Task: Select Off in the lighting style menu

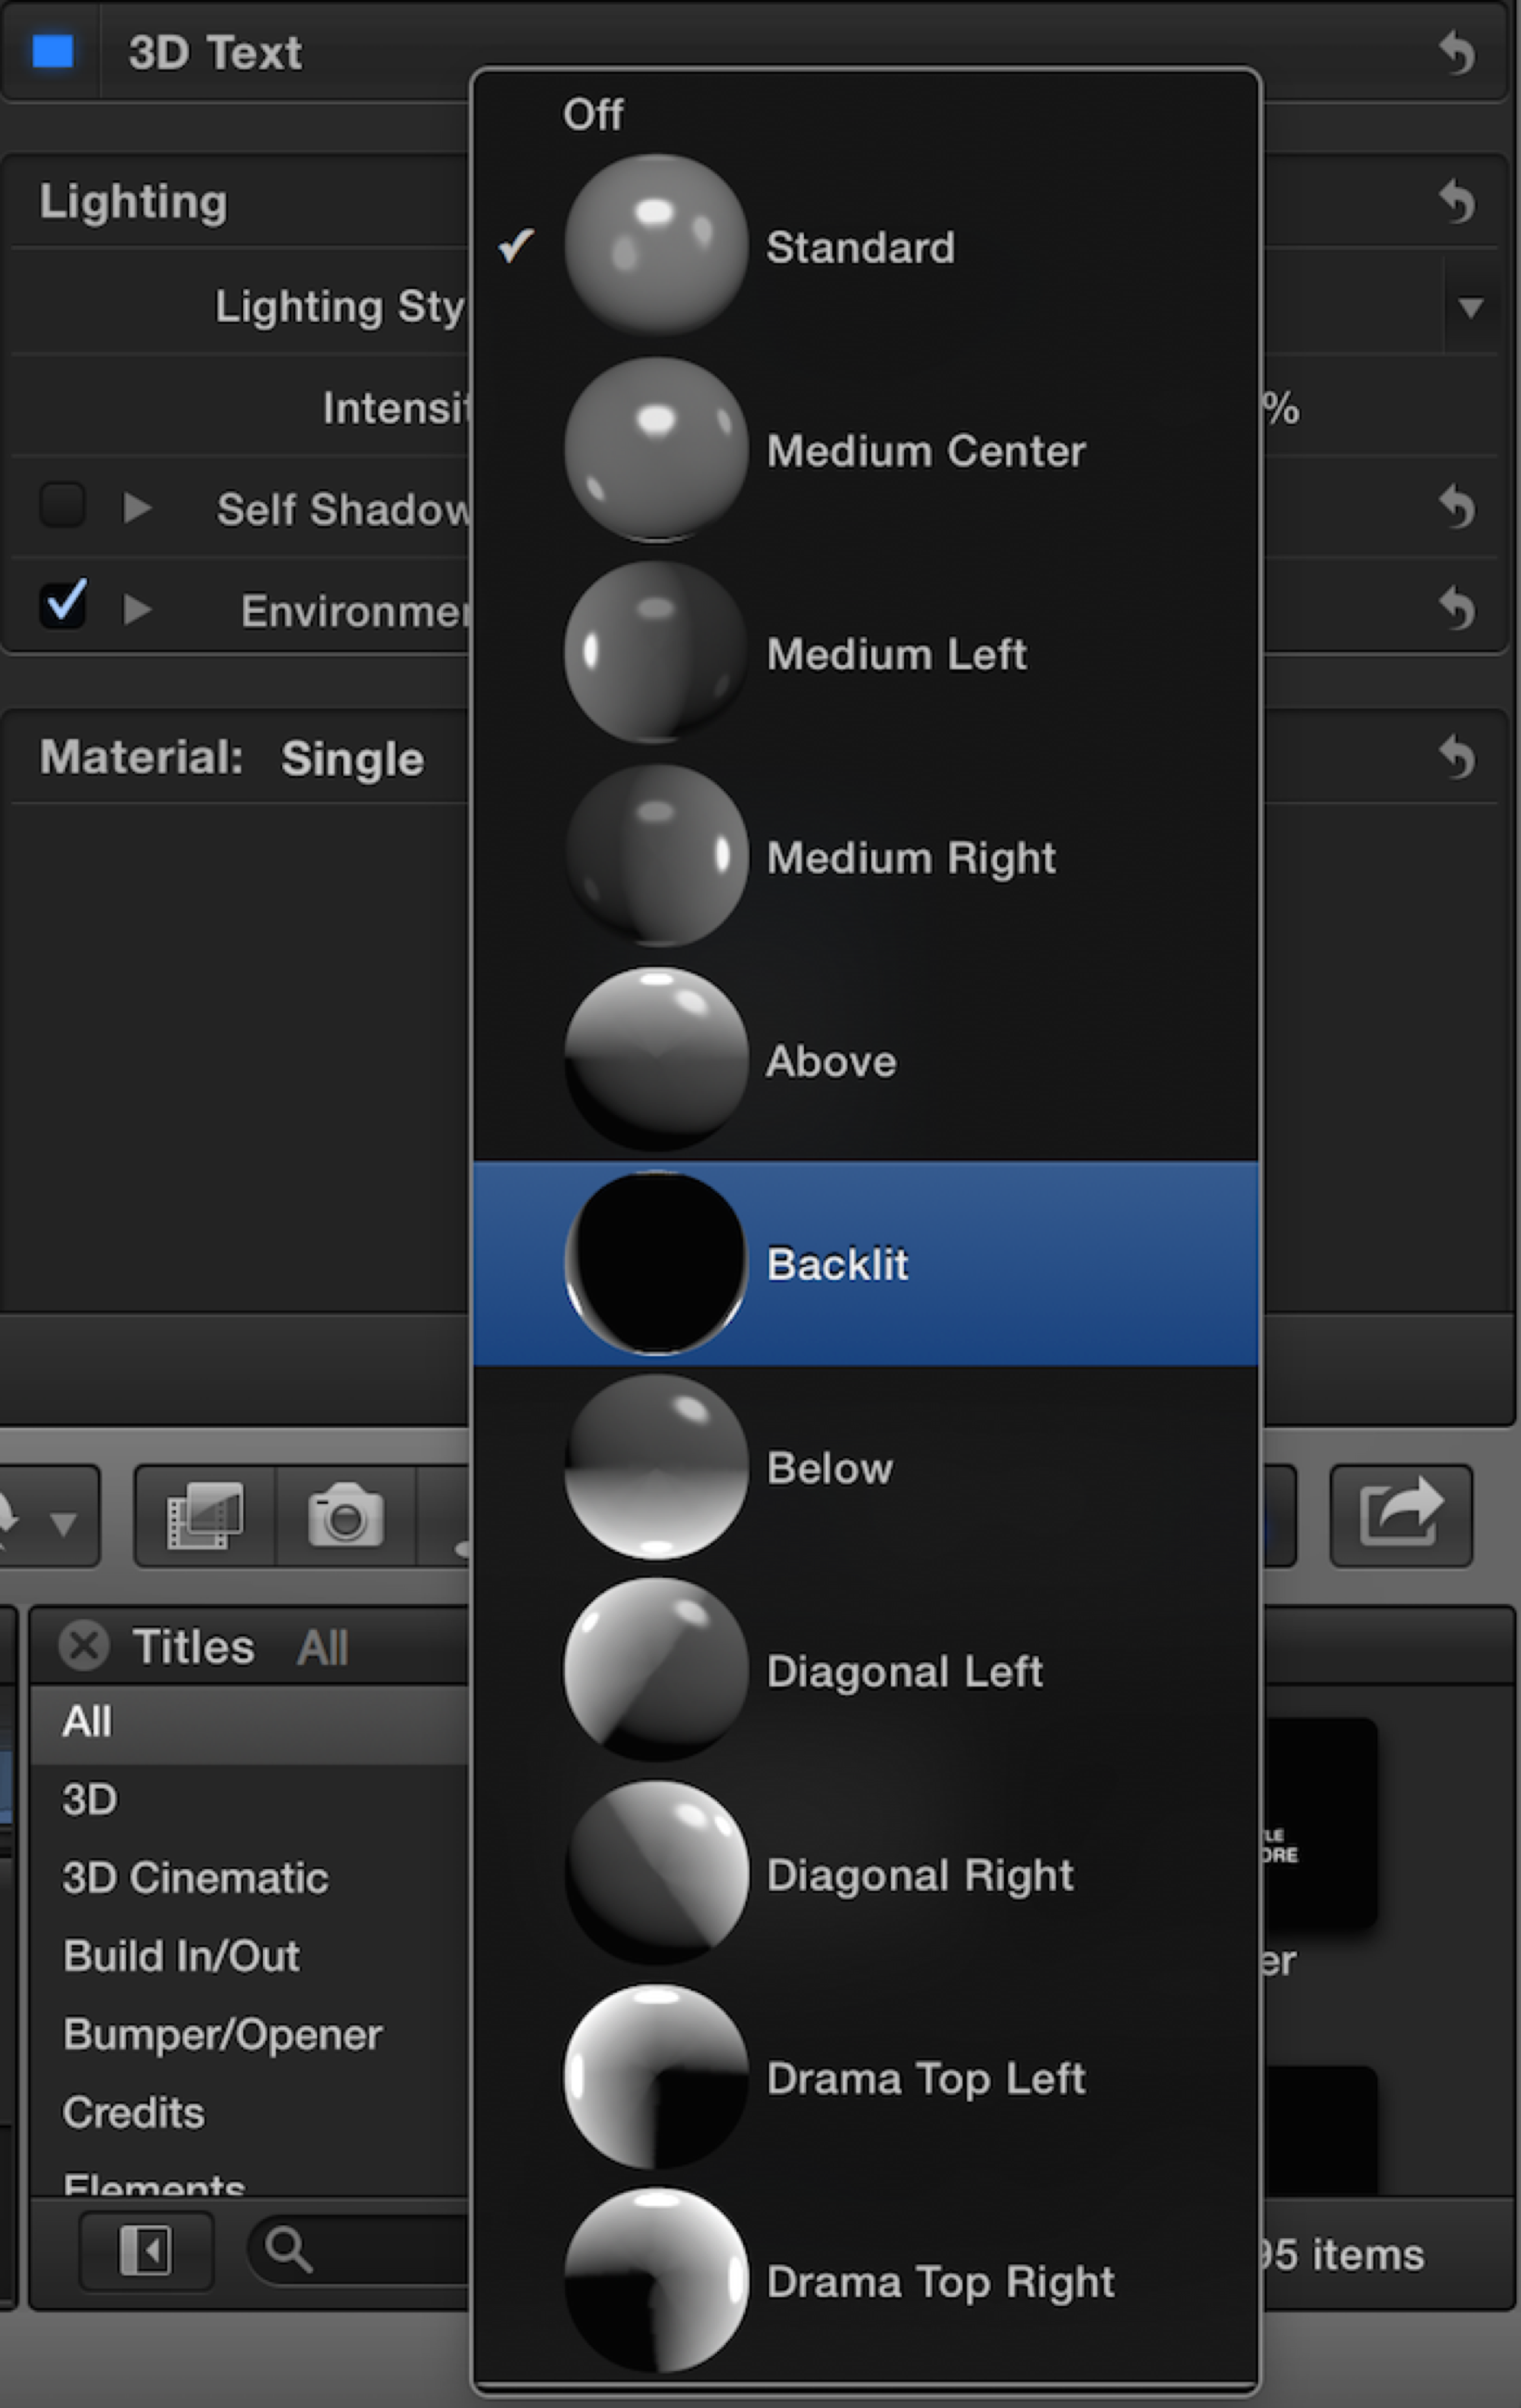Action: 593,114
